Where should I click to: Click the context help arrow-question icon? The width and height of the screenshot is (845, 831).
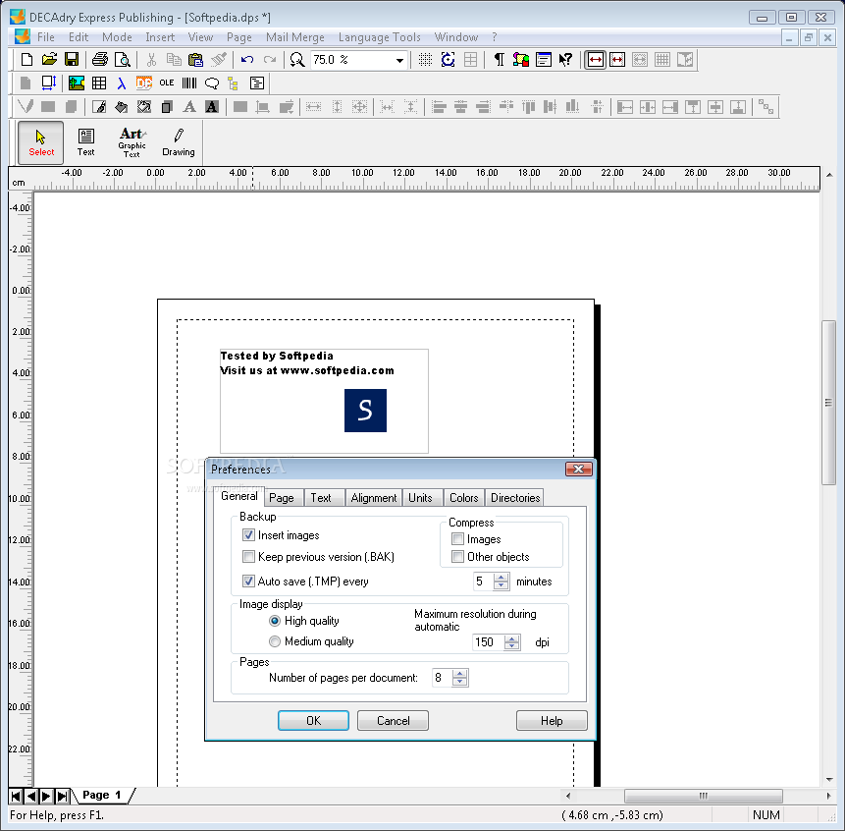pos(565,59)
